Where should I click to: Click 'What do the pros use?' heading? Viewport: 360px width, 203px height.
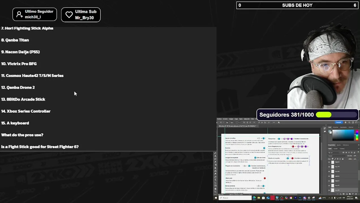pyautogui.click(x=22, y=135)
